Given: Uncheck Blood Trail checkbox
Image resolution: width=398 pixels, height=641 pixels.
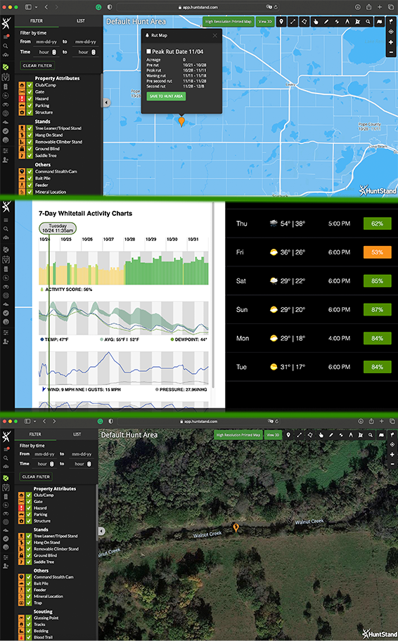Looking at the screenshot, I should tap(29, 637).
